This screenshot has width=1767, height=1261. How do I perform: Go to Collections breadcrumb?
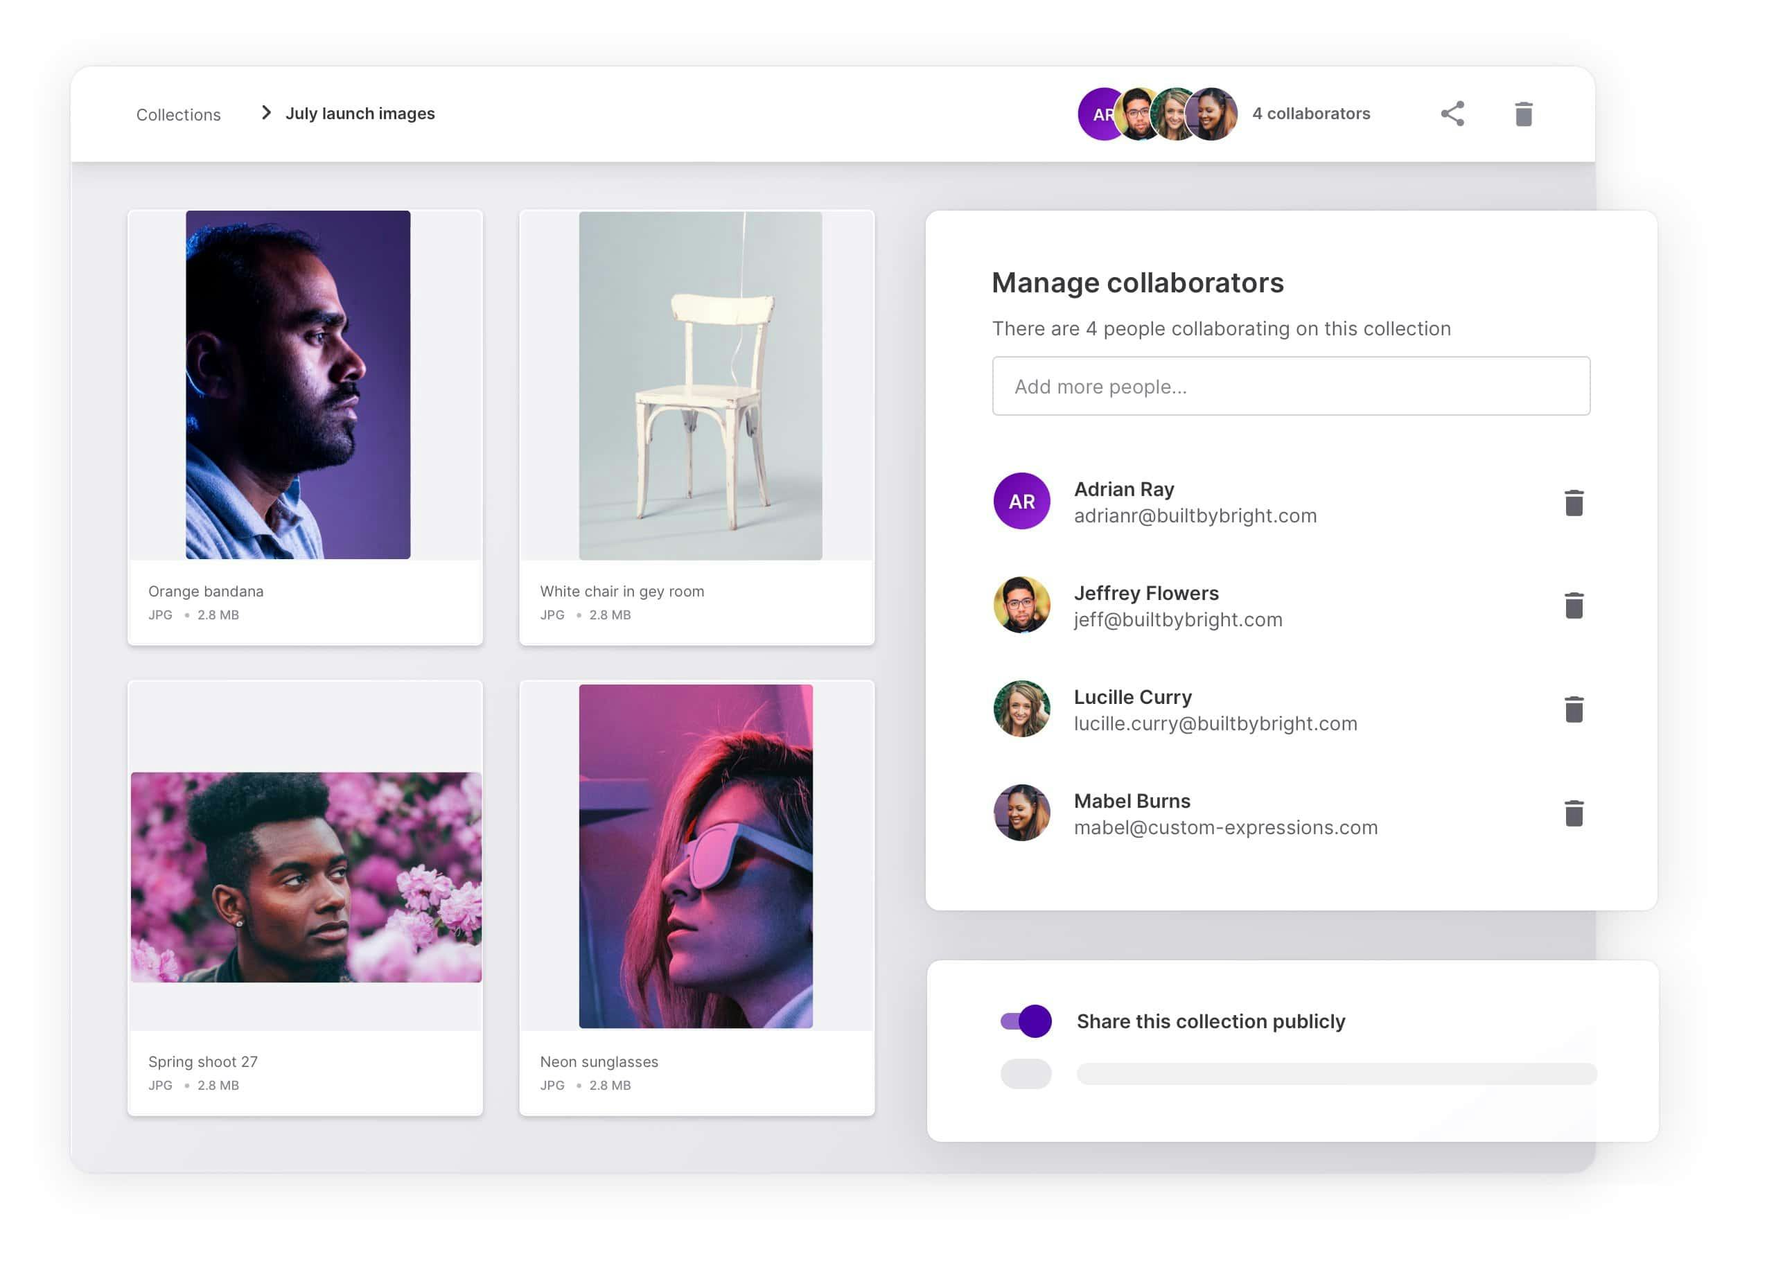[x=179, y=115]
